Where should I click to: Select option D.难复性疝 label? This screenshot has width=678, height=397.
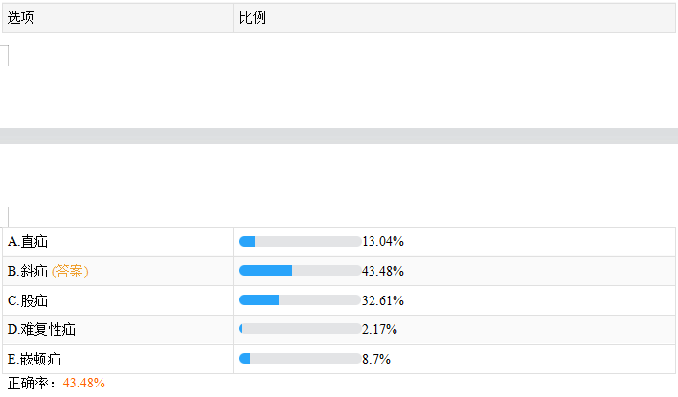coord(41,329)
